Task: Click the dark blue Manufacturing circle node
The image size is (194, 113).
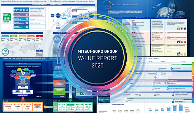Action: coord(58,16)
